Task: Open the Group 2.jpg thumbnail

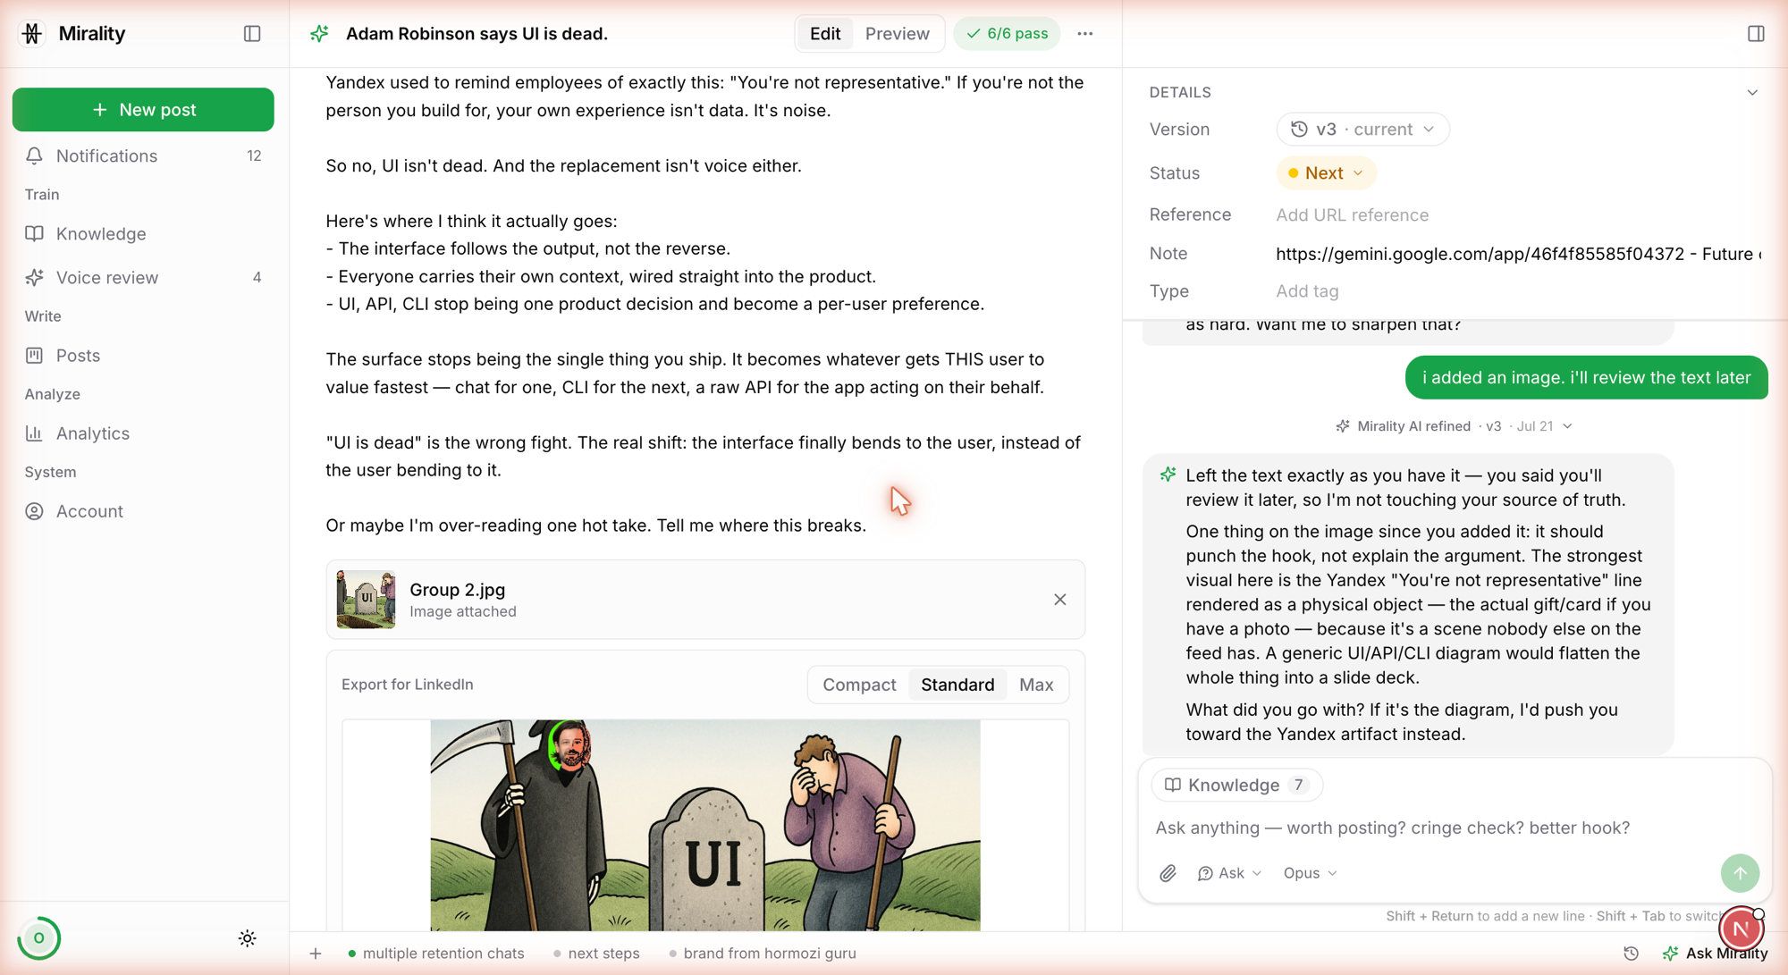Action: (366, 600)
